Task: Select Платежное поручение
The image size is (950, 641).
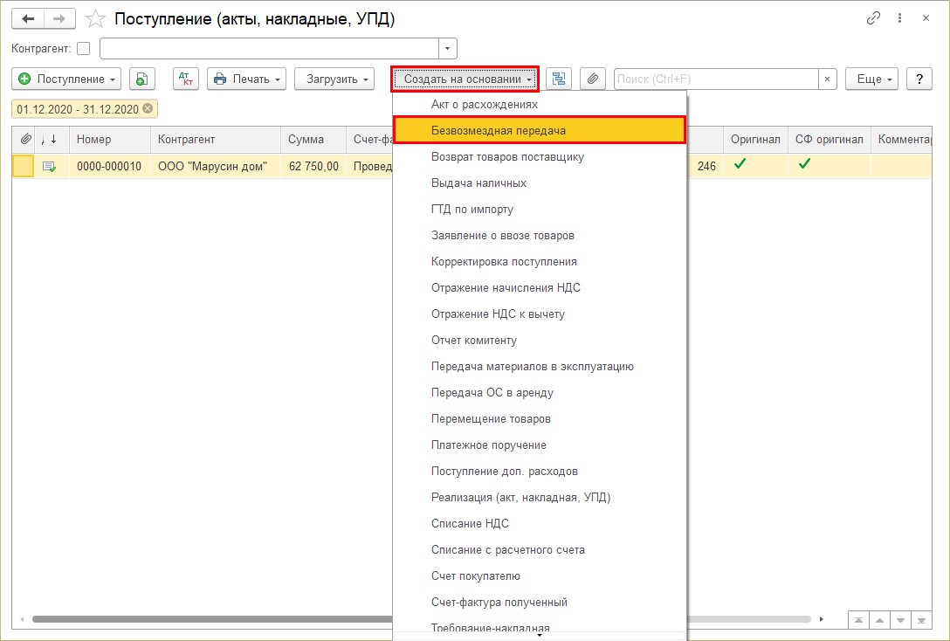Action: [x=540, y=445]
